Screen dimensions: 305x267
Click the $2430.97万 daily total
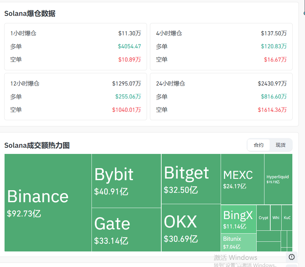(x=272, y=84)
